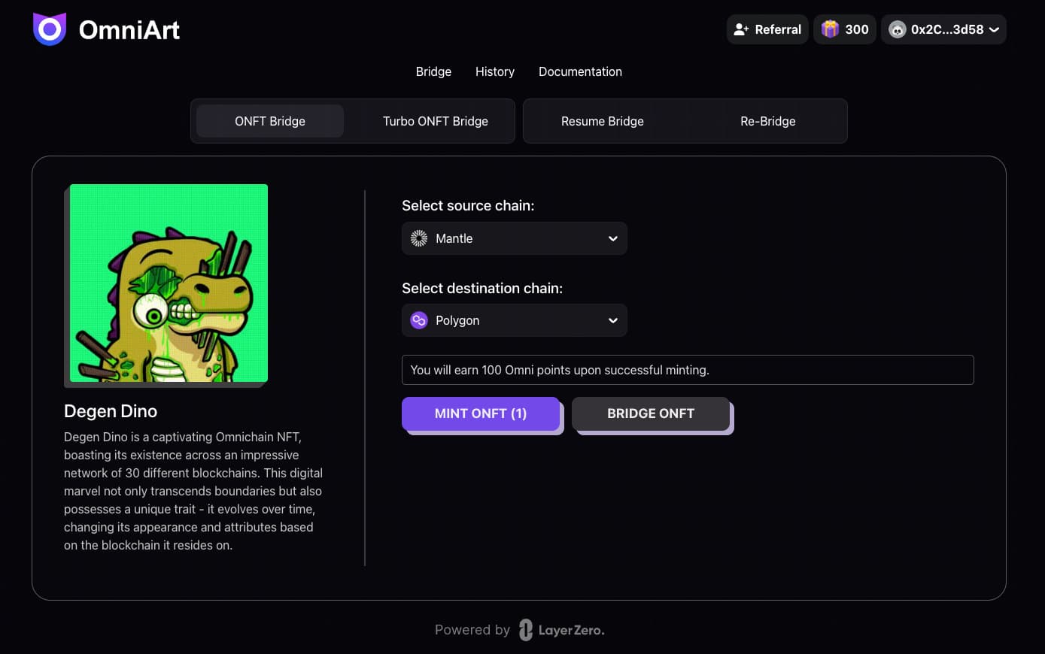Switch to the ONFT Bridge tab

pos(270,121)
